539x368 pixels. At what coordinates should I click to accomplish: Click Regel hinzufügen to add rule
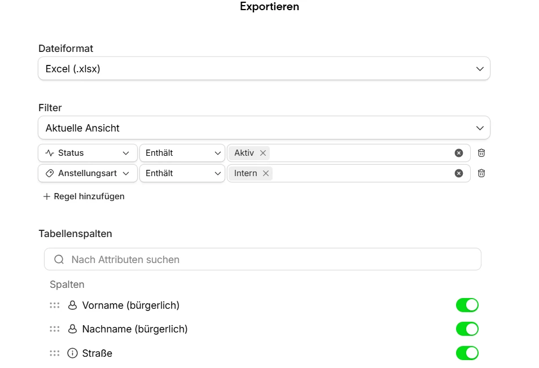point(84,196)
